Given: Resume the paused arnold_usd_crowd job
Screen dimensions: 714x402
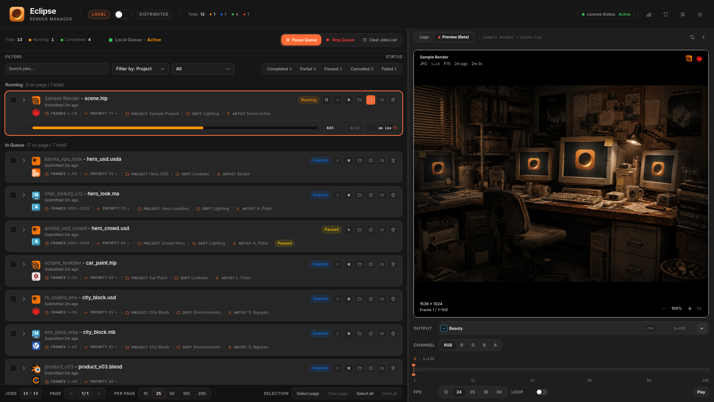Looking at the screenshot, I should point(349,230).
